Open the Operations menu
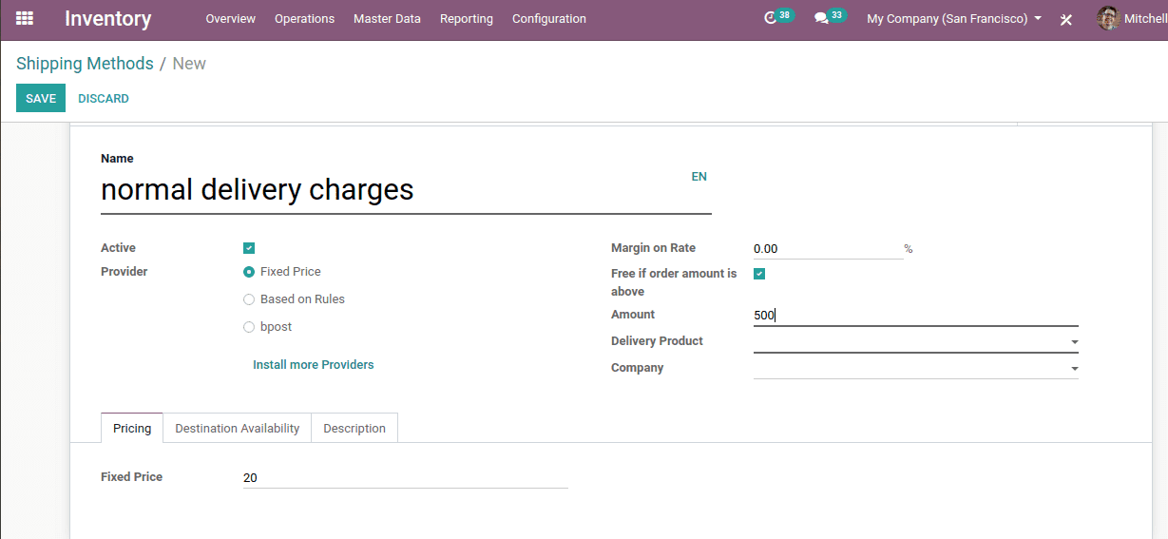The width and height of the screenshot is (1168, 539). (304, 18)
